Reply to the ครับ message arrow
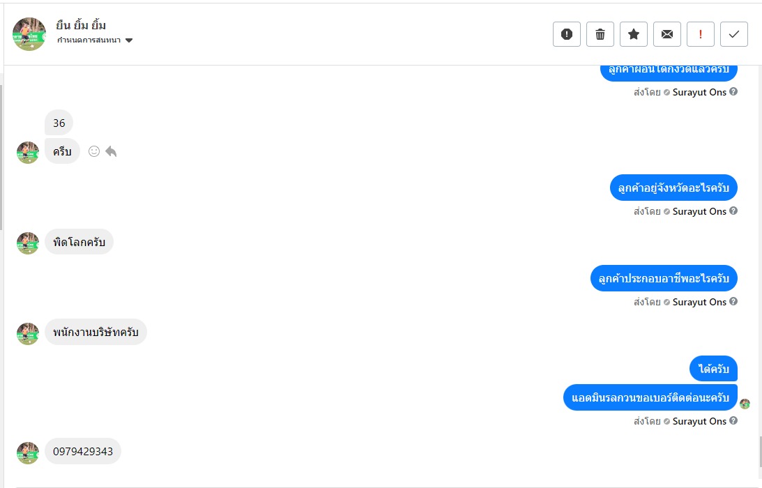The width and height of the screenshot is (762, 488). point(111,151)
